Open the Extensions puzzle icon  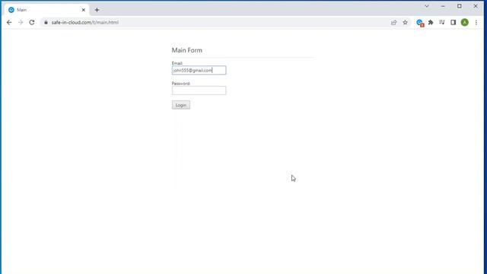pos(431,22)
